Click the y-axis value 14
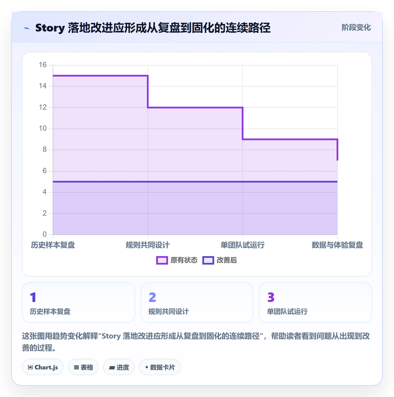 coord(43,86)
